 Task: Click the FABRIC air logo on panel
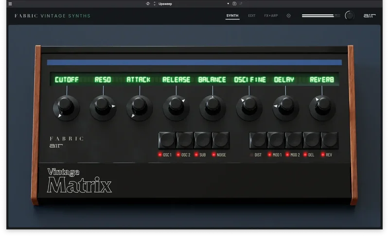click(67, 142)
